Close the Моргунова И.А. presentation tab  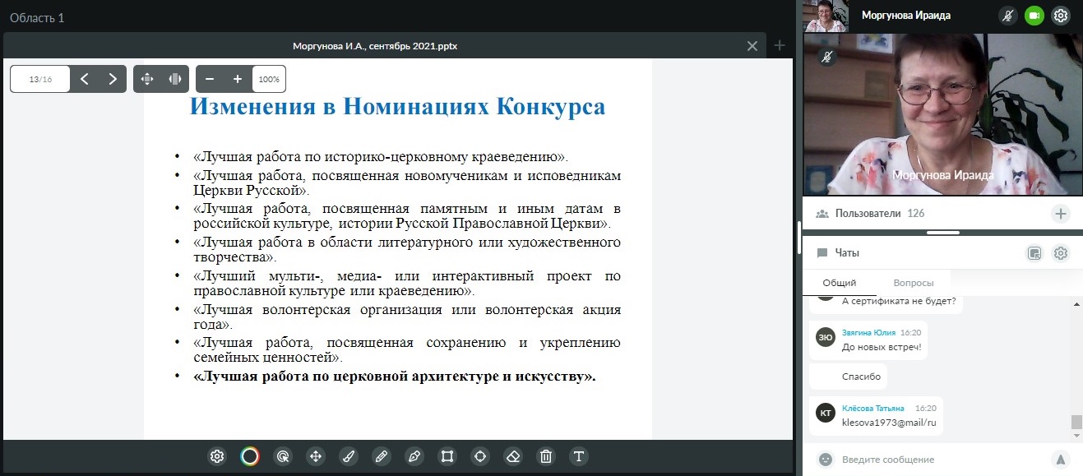(752, 46)
